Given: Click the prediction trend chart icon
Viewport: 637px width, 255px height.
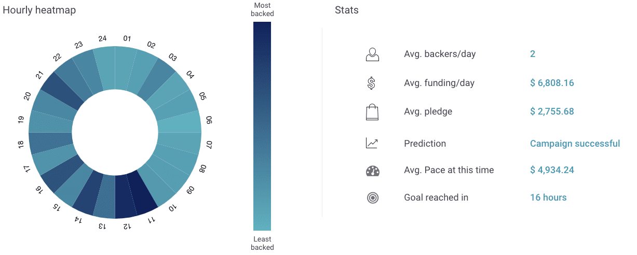Looking at the screenshot, I should 372,144.
